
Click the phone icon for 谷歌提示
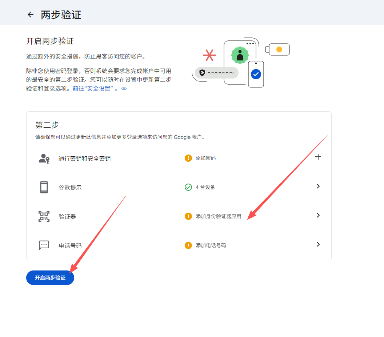click(44, 187)
